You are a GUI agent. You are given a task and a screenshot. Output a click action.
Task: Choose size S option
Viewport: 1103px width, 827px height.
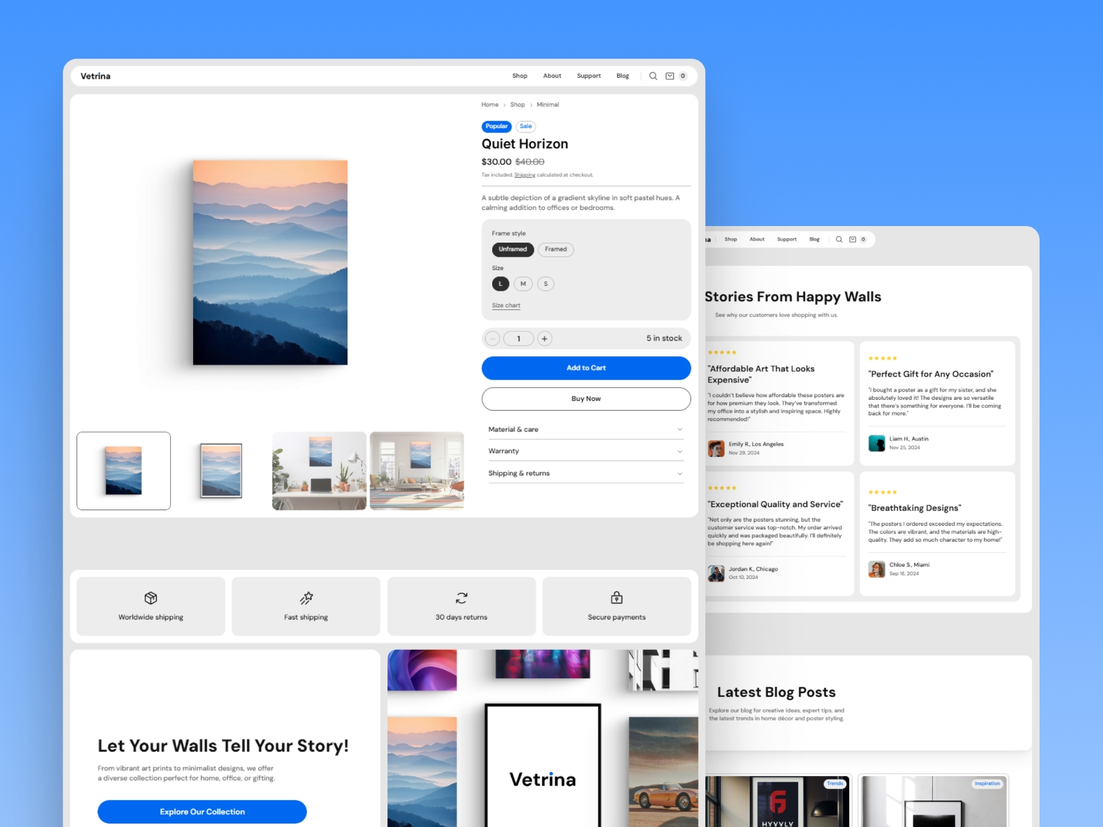(545, 284)
